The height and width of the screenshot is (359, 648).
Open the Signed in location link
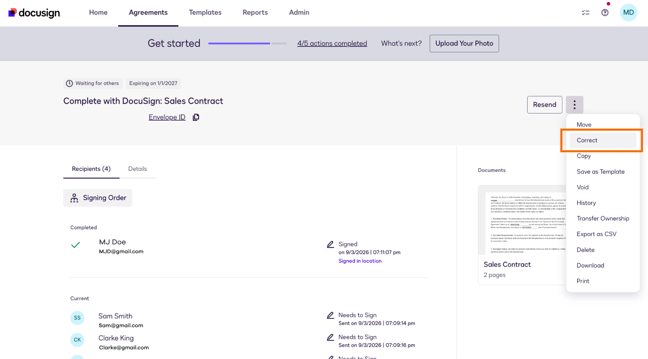(360, 261)
